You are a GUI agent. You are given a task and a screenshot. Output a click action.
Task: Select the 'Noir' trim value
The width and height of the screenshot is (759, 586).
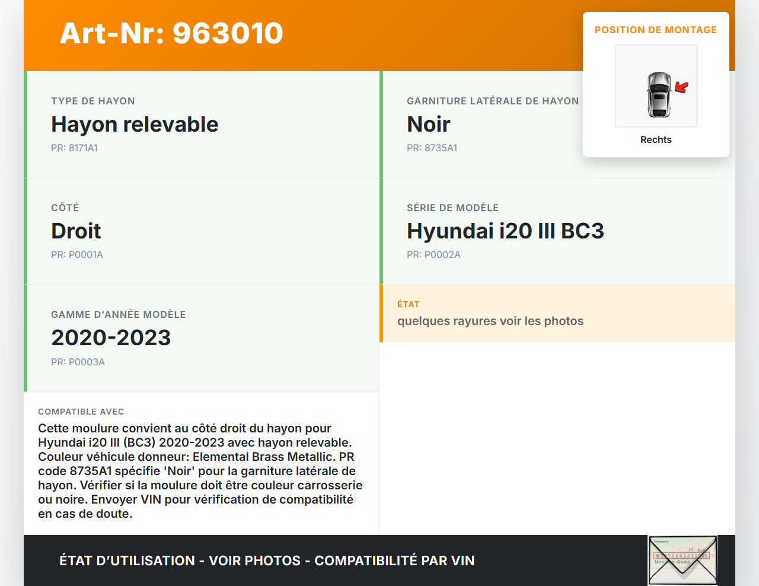pos(428,125)
